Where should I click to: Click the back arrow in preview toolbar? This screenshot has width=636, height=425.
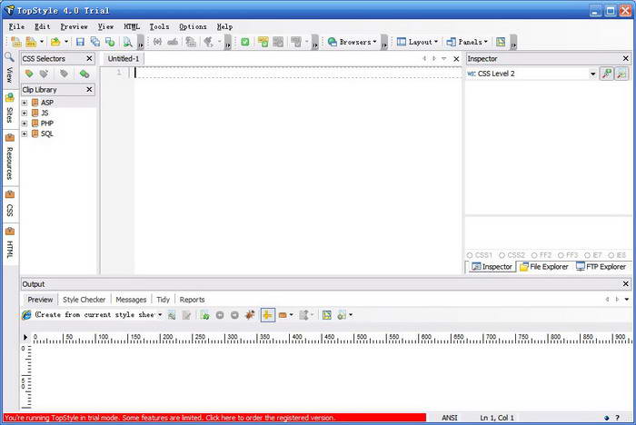220,315
